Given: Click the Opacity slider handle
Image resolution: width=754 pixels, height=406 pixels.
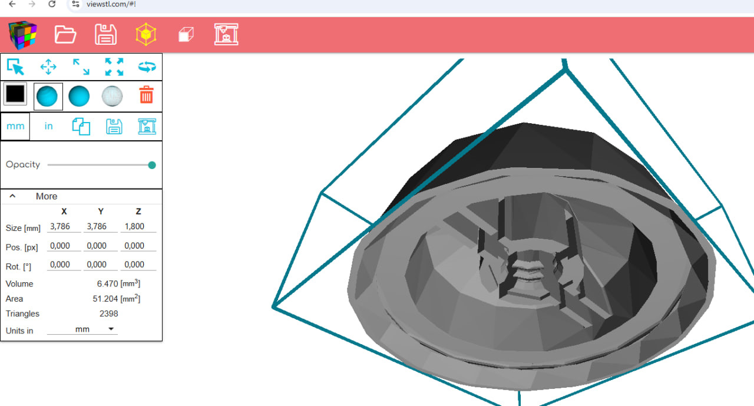Looking at the screenshot, I should click(152, 165).
